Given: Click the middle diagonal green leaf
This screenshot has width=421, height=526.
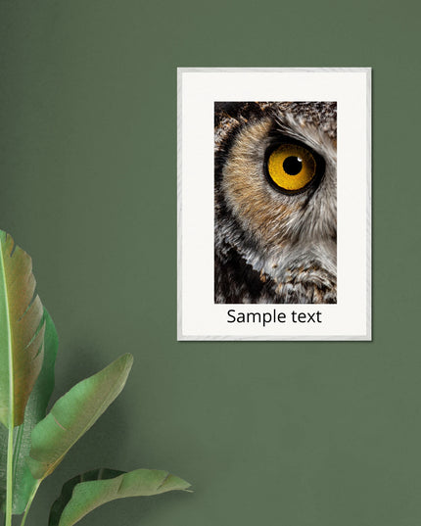Looking at the screenshot, I should coord(80,412).
